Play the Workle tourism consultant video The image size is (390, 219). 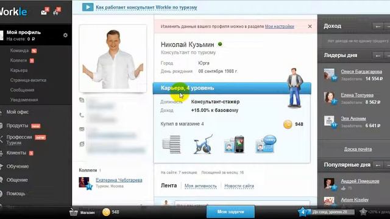point(88,7)
